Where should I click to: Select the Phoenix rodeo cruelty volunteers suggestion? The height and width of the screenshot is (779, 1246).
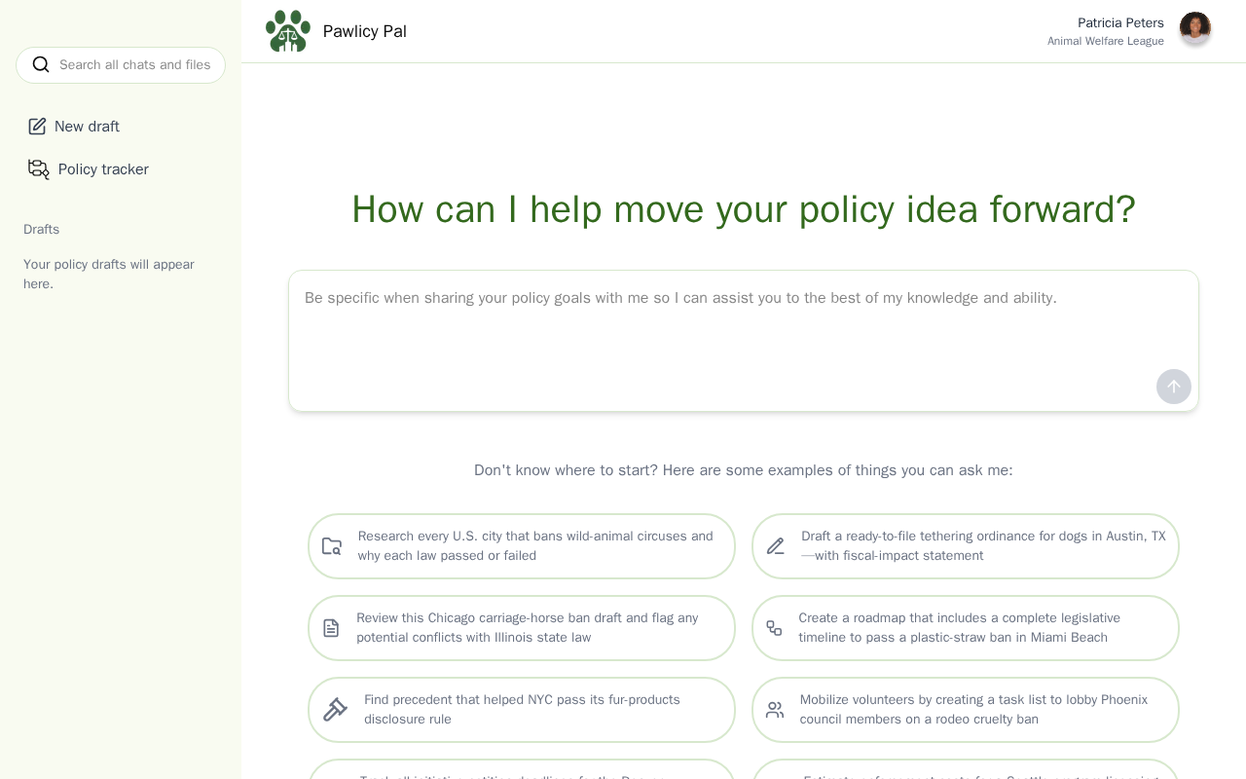click(x=966, y=710)
